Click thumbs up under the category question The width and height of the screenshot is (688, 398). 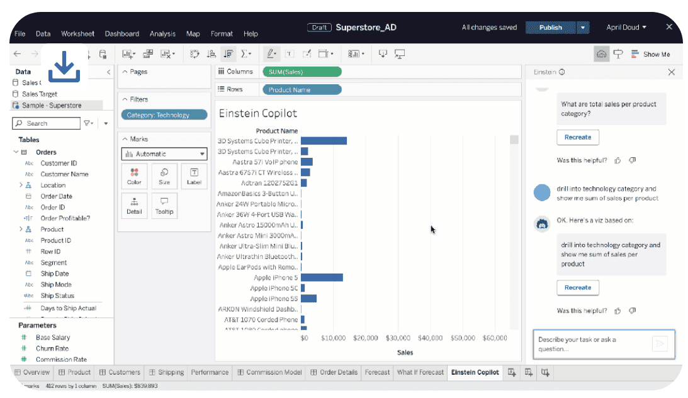tap(618, 160)
